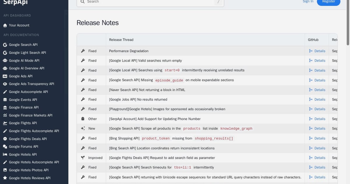Click the Register button
Viewport: 350px width, 184px height.
tap(328, 2)
